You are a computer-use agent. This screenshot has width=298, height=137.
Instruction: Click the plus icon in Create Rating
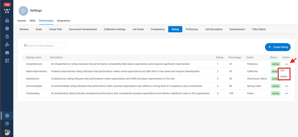pos(269,47)
